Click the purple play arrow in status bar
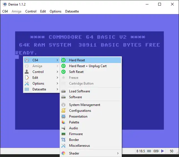The width and height of the screenshot is (179, 157). [163, 151]
